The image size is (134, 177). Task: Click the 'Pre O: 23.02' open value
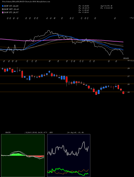coord(84,6)
